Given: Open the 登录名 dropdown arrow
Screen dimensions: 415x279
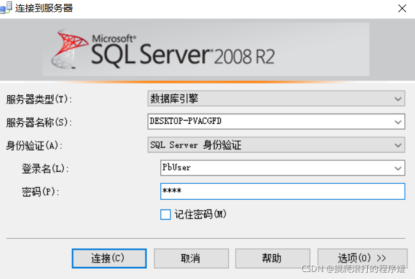Looking at the screenshot, I should pos(398,168).
